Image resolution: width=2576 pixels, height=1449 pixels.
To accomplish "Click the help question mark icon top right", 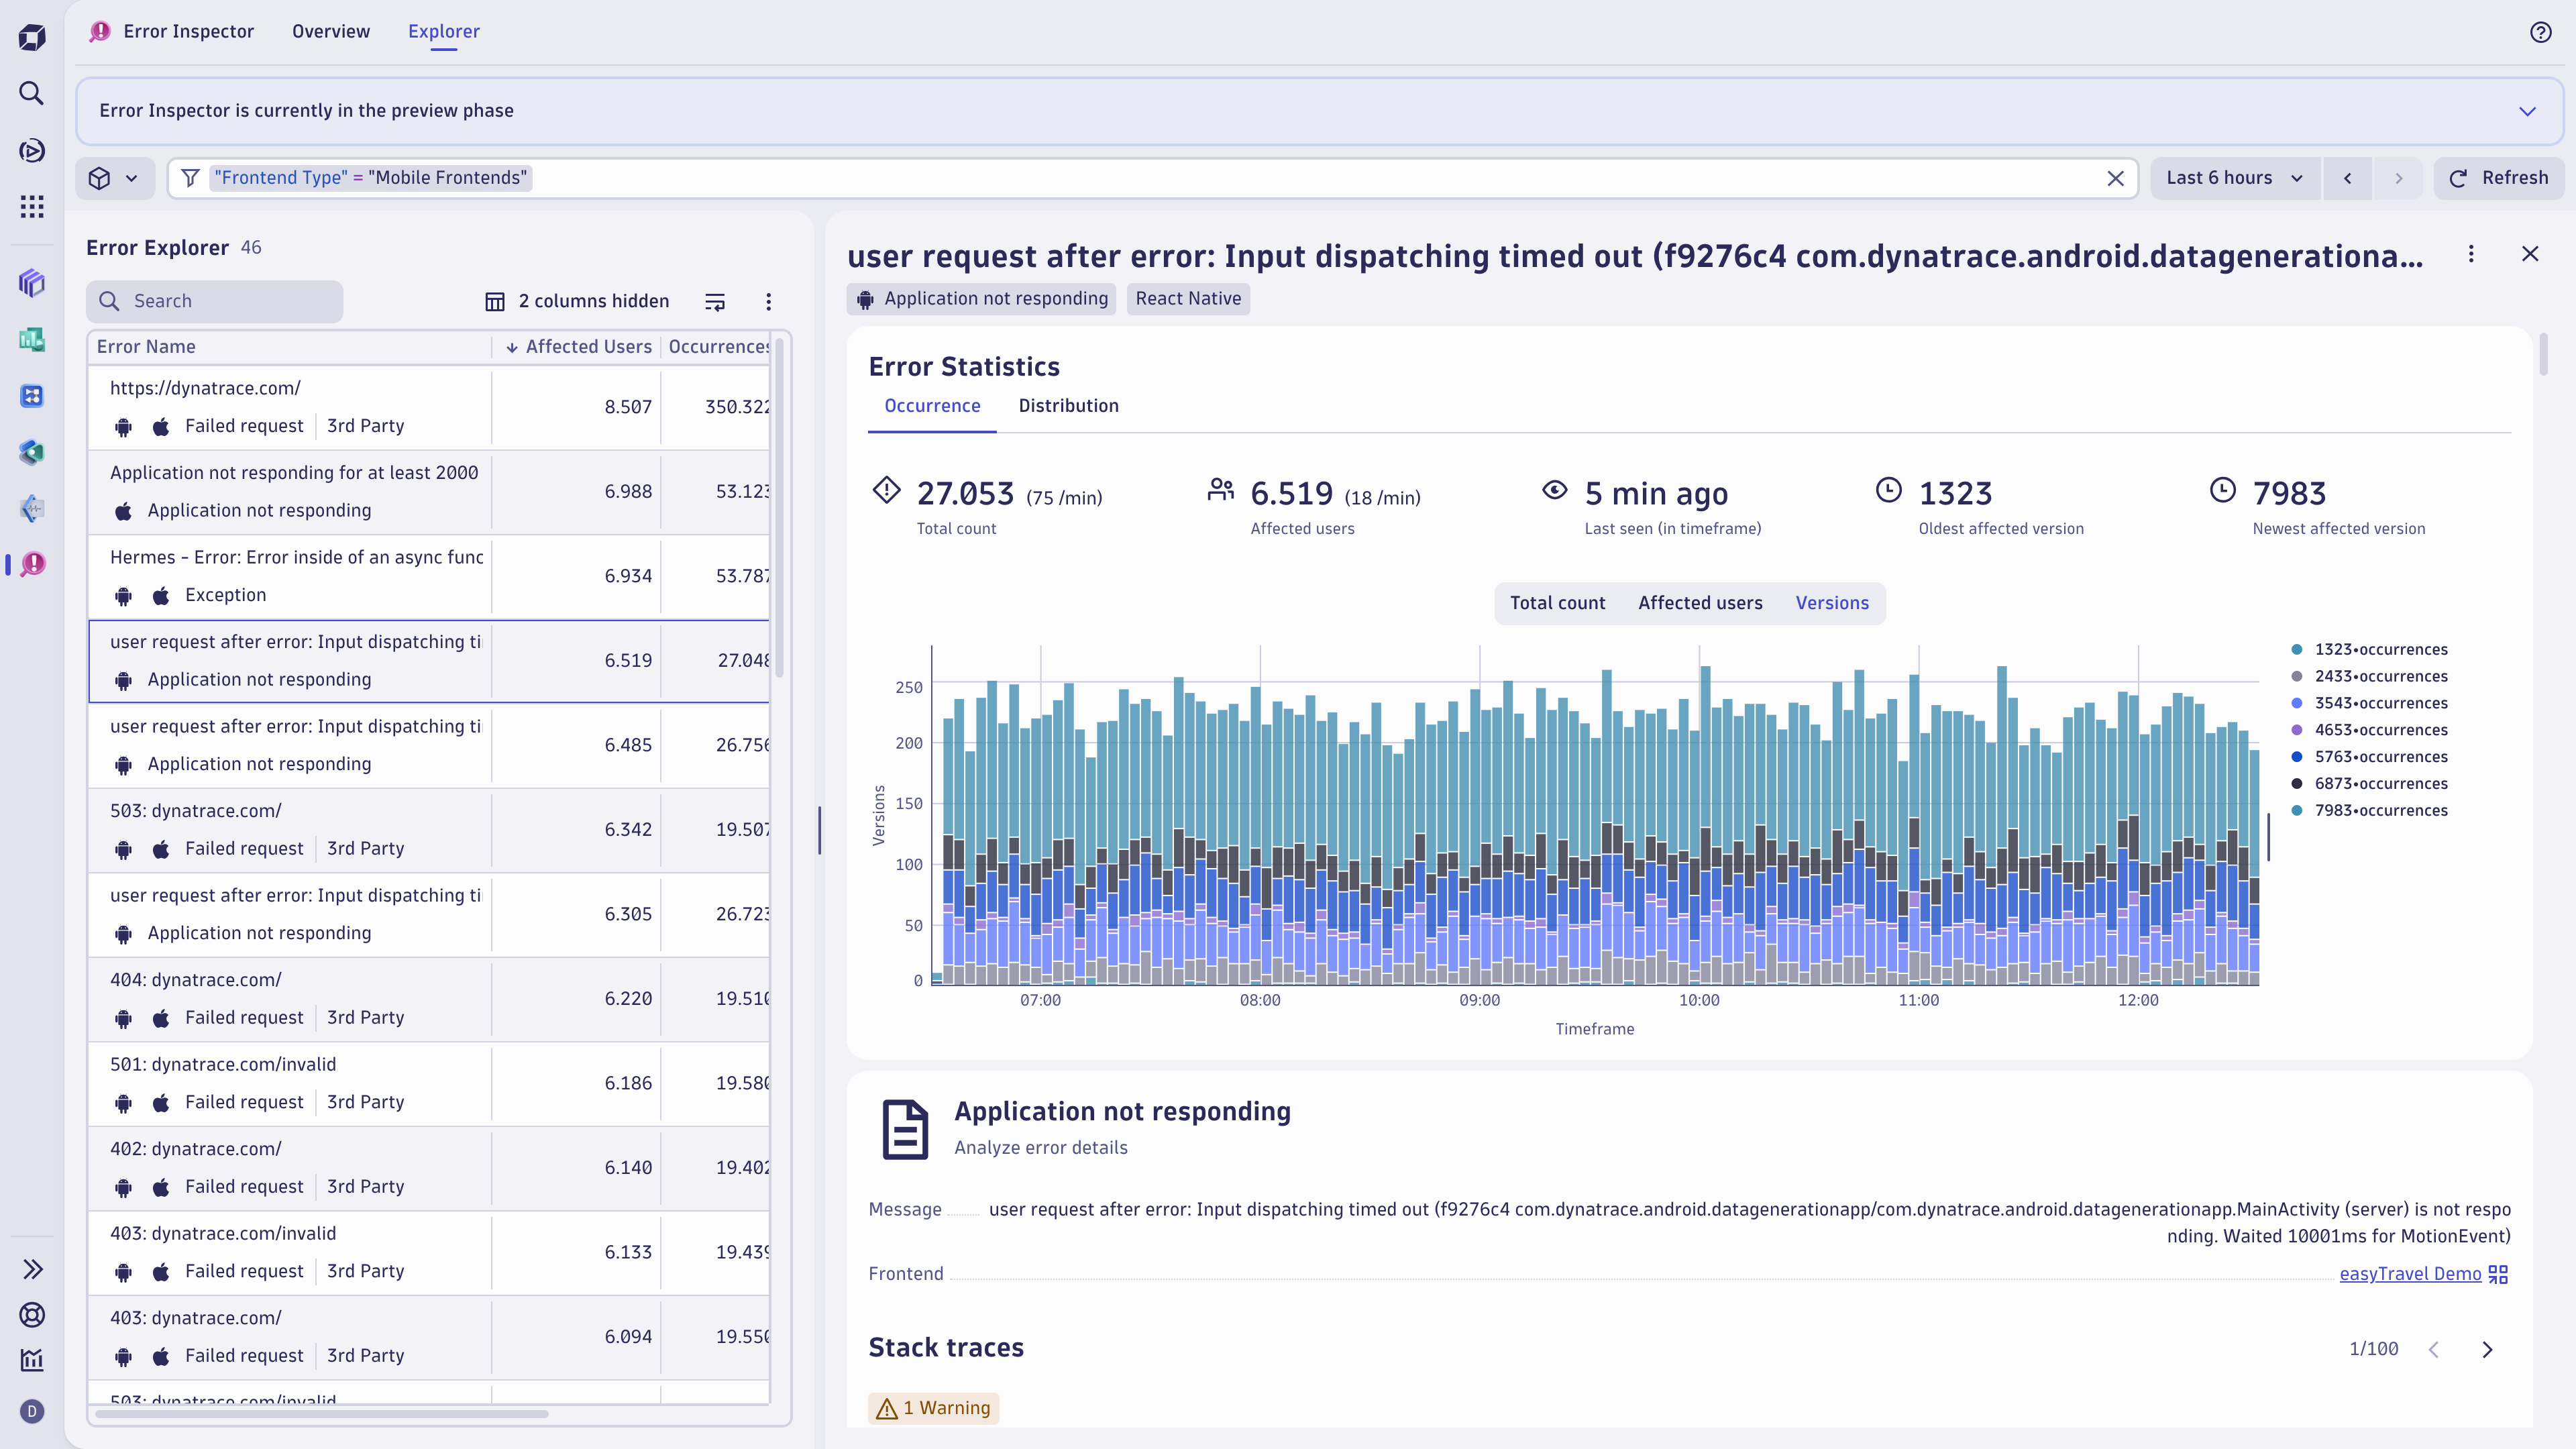I will [2541, 32].
